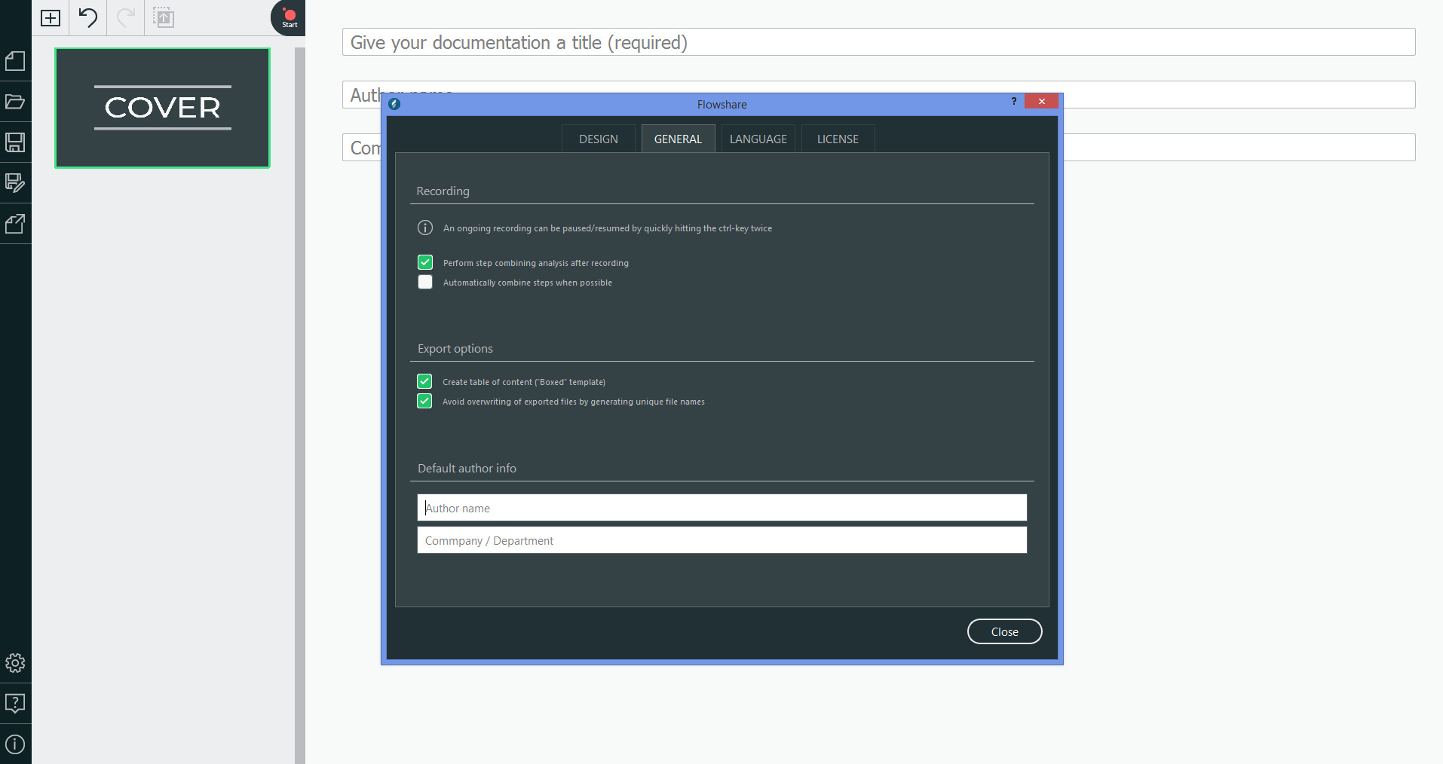The height and width of the screenshot is (764, 1443).
Task: Open settings via the gear icon
Action: tap(15, 663)
